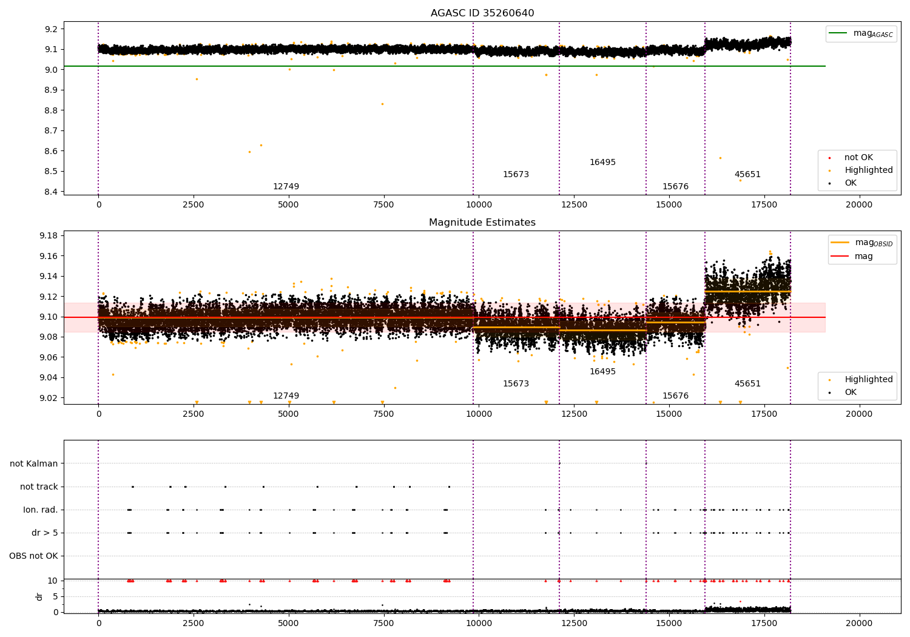Screen dimensions: 910x637
Task: Click obsid label 16495 in the top plot
Action: [602, 162]
